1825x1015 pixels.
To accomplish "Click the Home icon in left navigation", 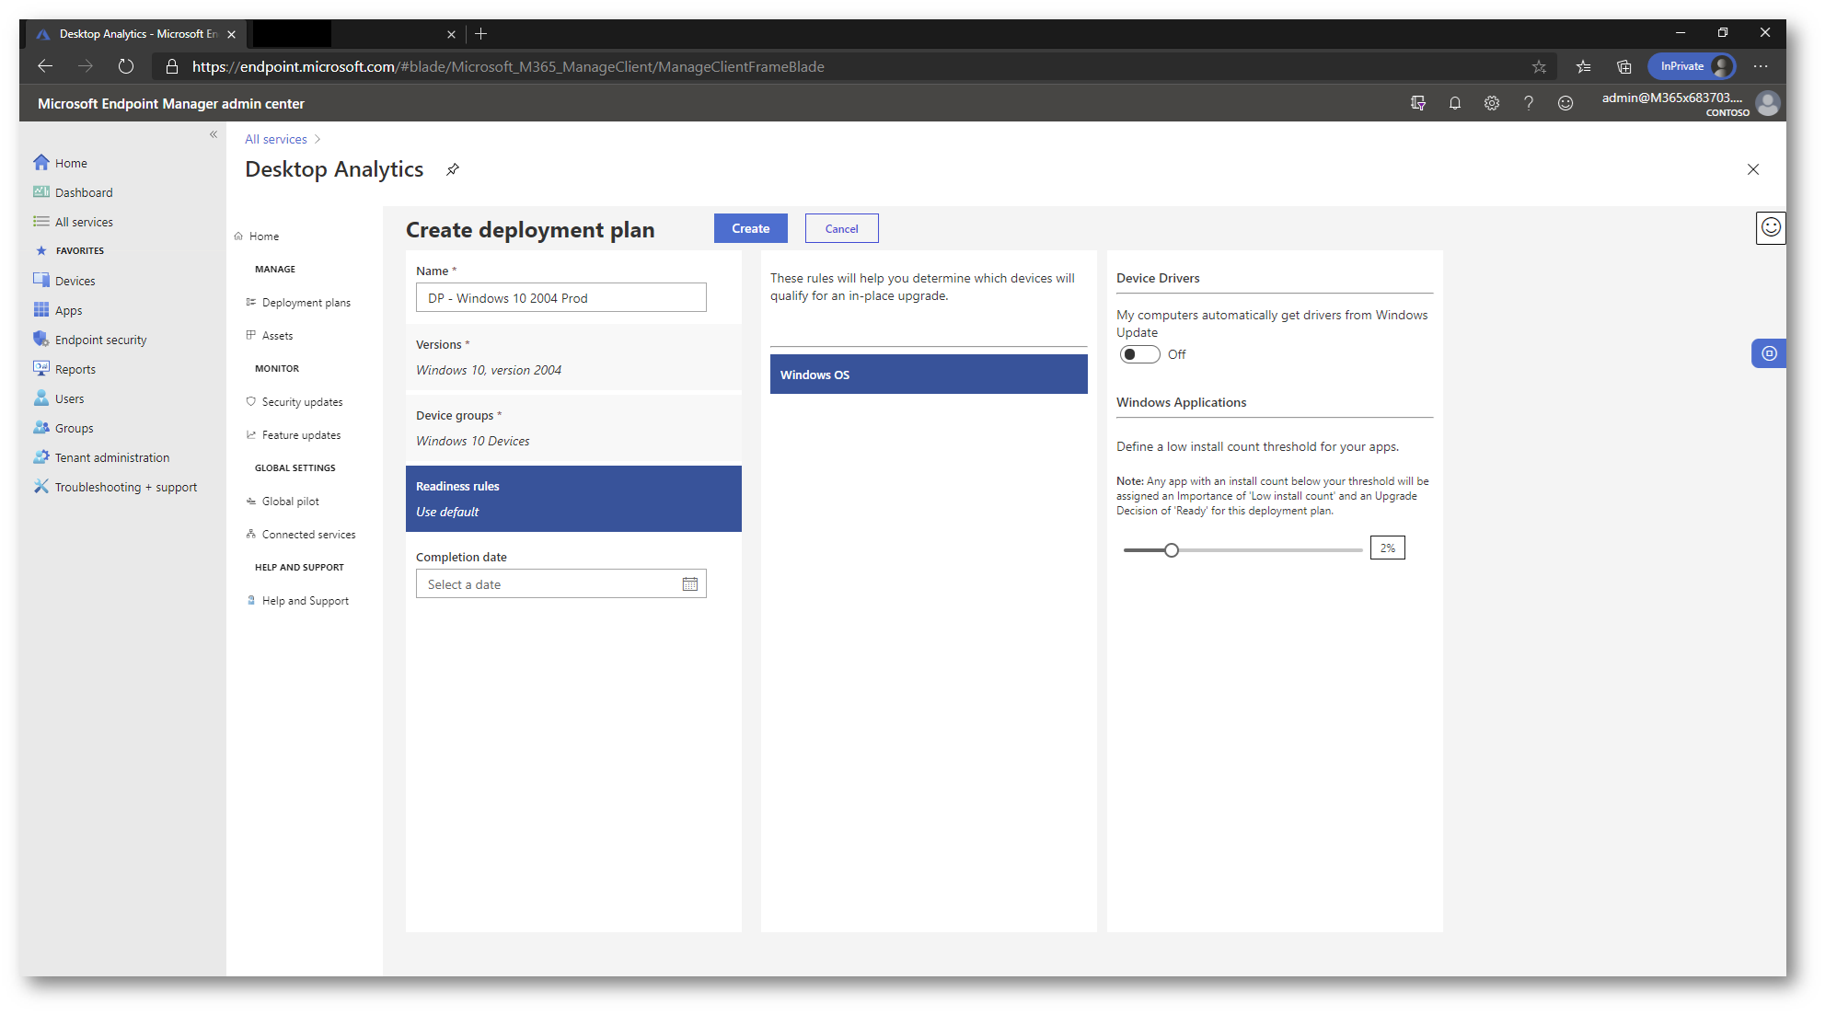I will pyautogui.click(x=41, y=163).
